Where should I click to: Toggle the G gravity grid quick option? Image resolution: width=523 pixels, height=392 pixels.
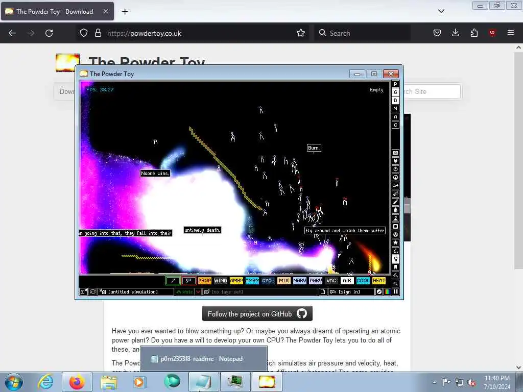396,92
